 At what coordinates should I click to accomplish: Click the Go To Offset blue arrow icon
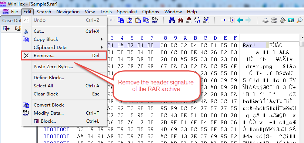point(223,20)
